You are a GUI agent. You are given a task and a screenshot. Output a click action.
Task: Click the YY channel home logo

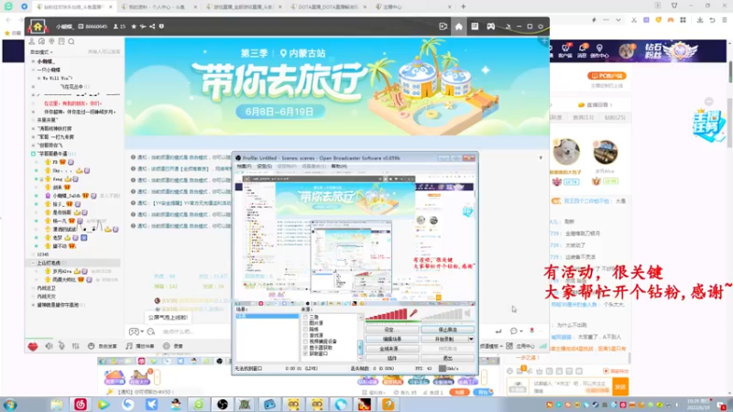pyautogui.click(x=38, y=27)
